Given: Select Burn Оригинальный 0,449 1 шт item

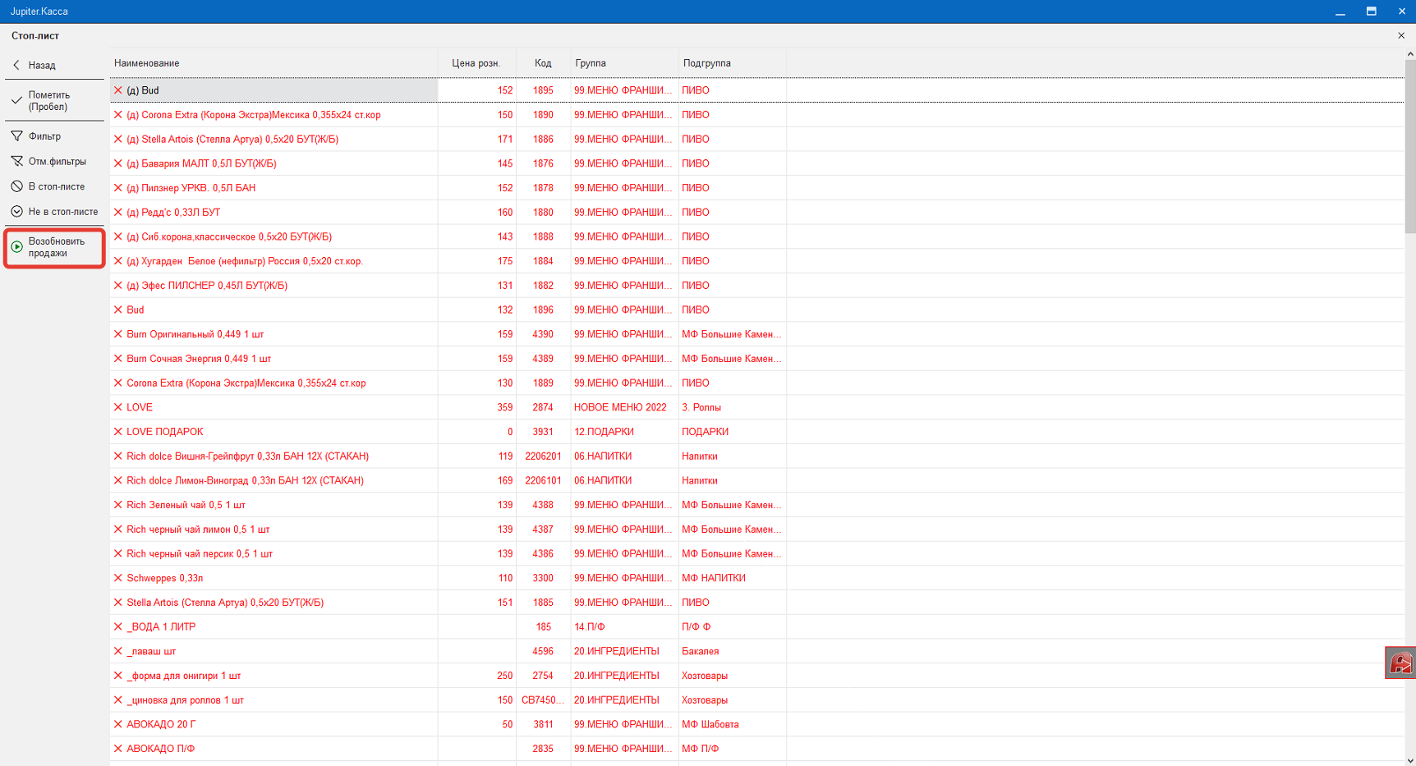Looking at the screenshot, I should coord(195,334).
